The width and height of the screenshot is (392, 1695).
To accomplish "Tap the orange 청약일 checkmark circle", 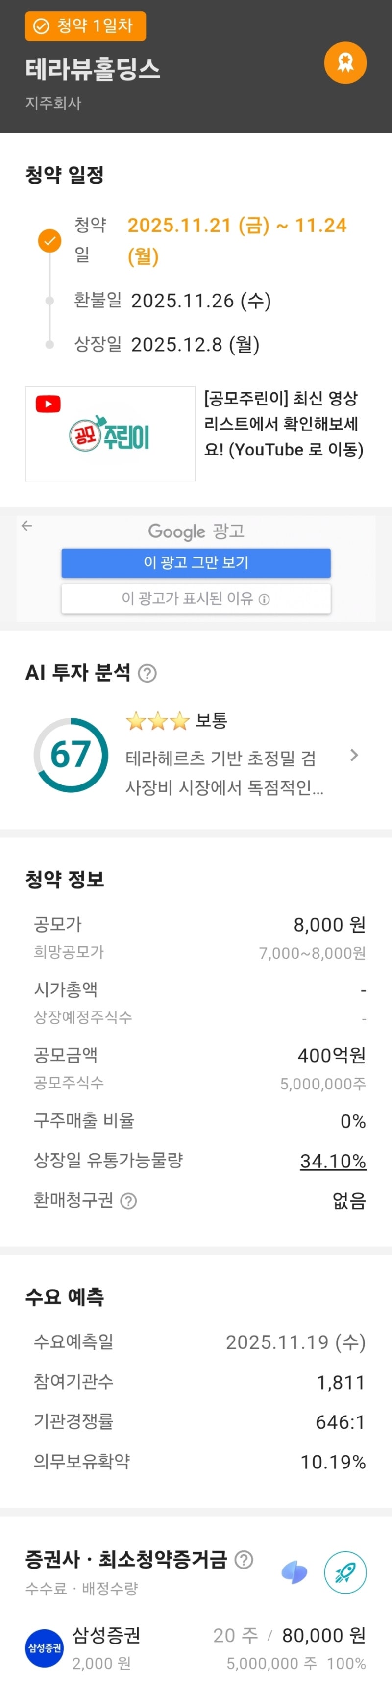I will [49, 241].
